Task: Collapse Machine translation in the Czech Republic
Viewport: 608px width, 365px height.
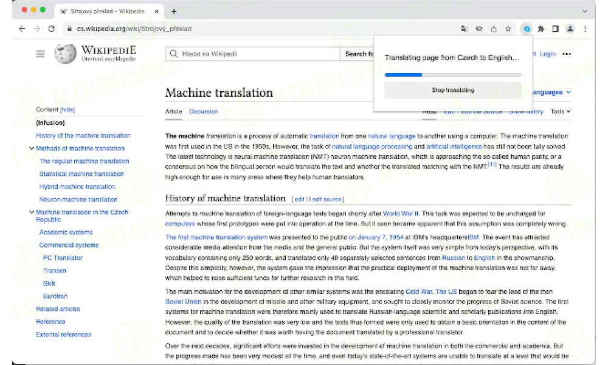Action: click(32, 212)
